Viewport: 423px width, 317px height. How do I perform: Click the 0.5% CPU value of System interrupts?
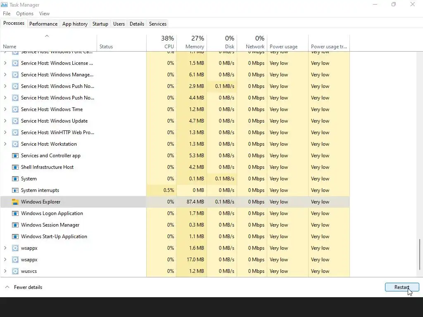click(169, 190)
